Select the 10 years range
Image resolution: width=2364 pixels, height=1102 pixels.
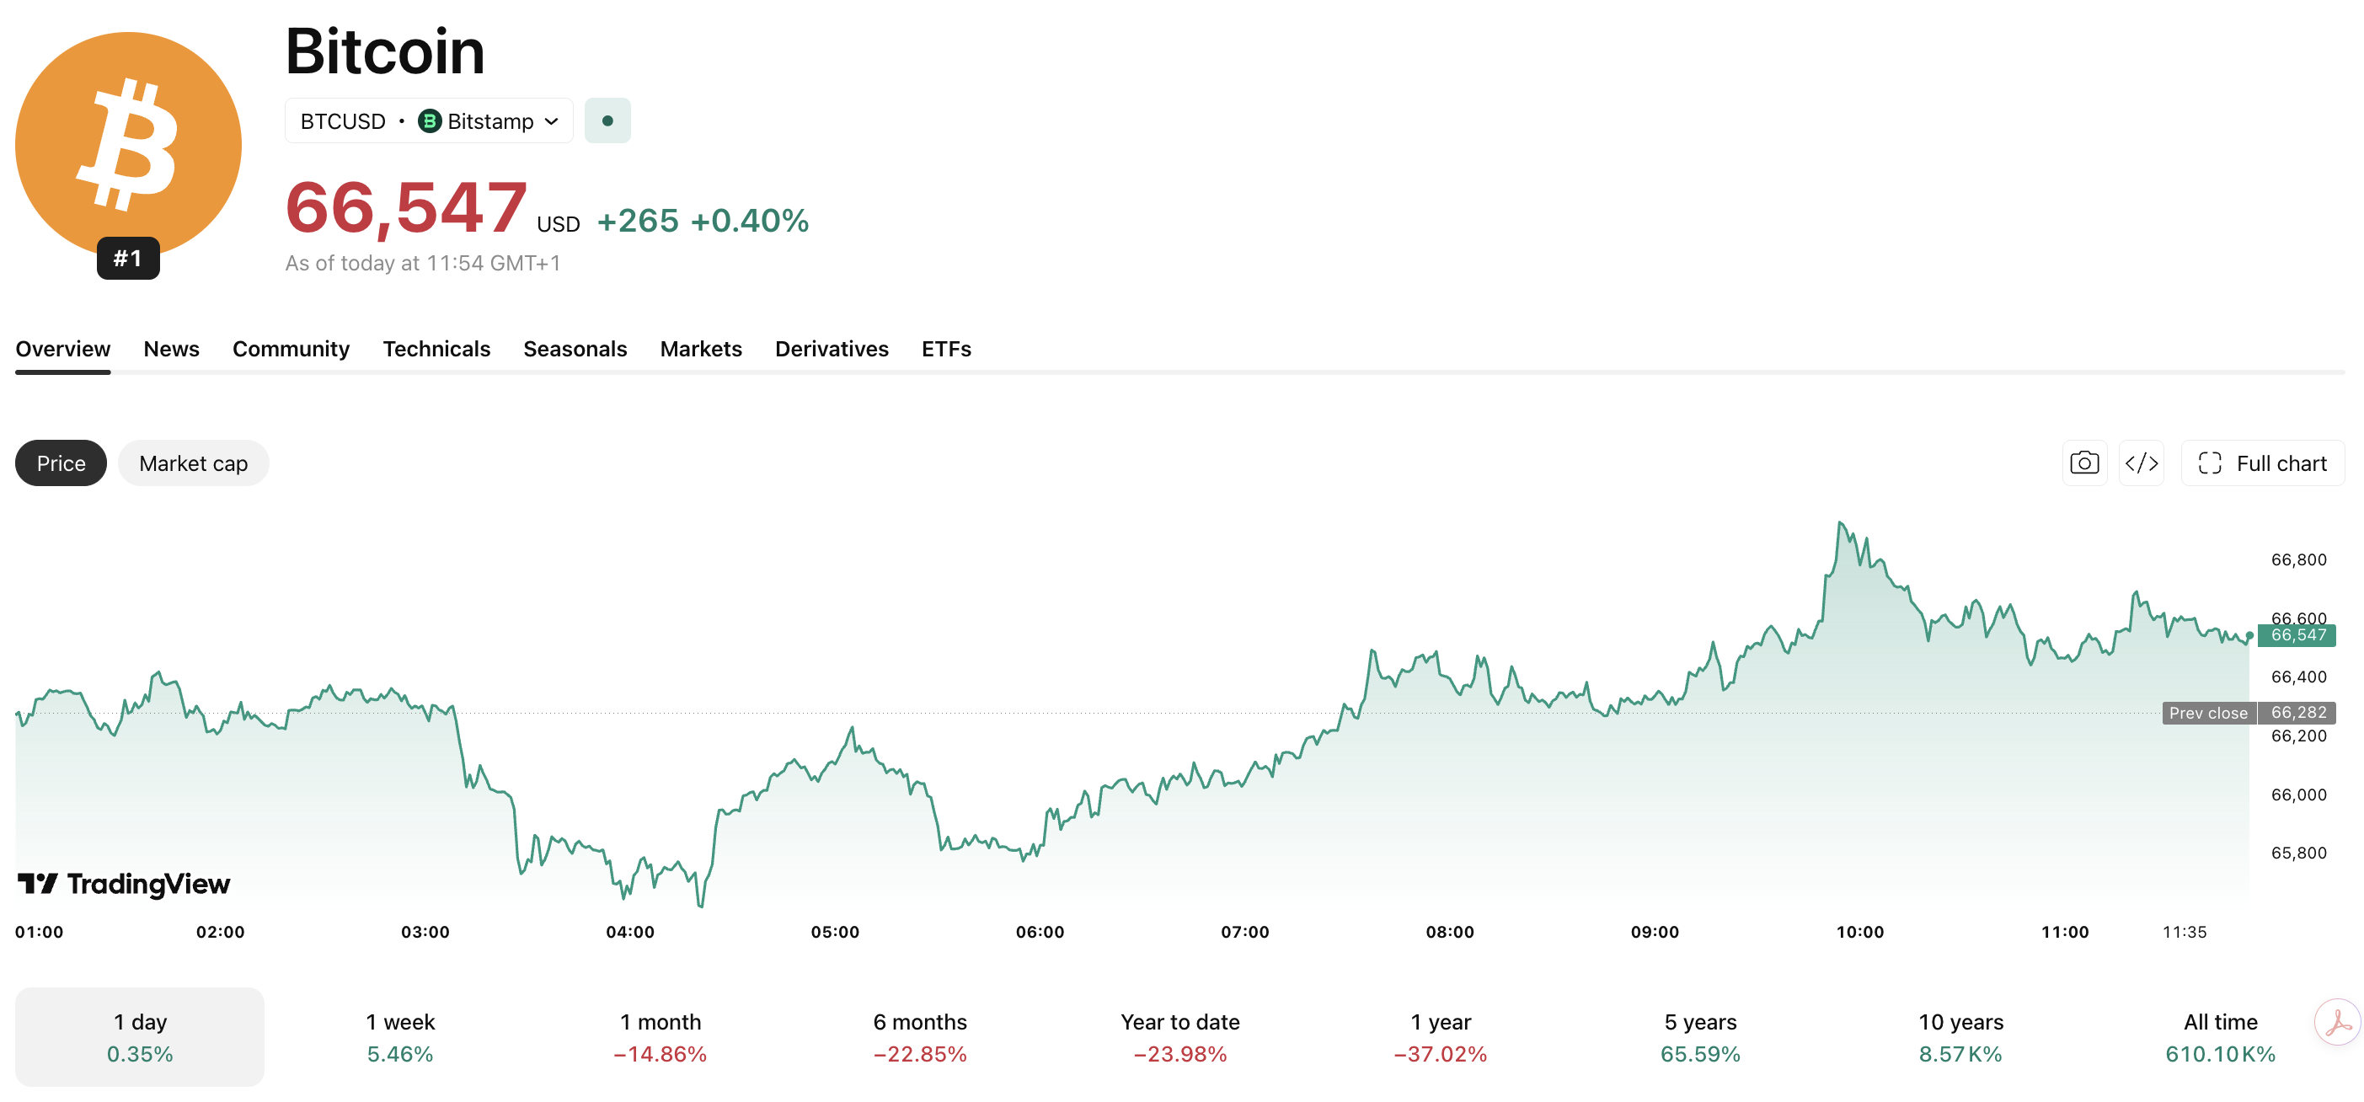coord(1961,1037)
